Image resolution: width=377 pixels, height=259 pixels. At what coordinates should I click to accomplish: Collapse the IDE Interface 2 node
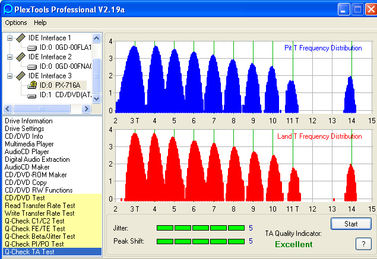(x=9, y=57)
